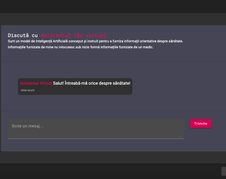Viewport: 226px width, 179px height.
Task: Open the floating button at bottom-right corner
Action: coord(224,171)
